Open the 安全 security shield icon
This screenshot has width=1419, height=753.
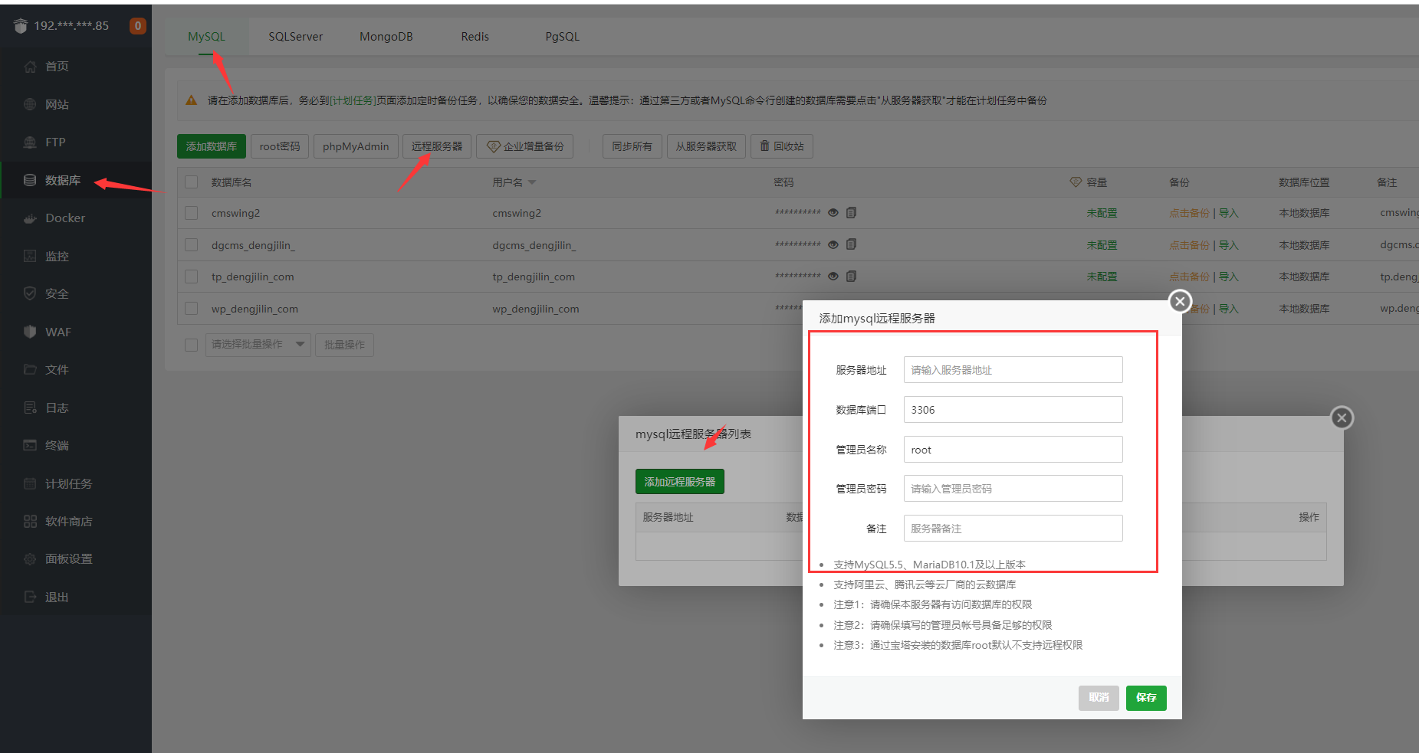coord(30,293)
